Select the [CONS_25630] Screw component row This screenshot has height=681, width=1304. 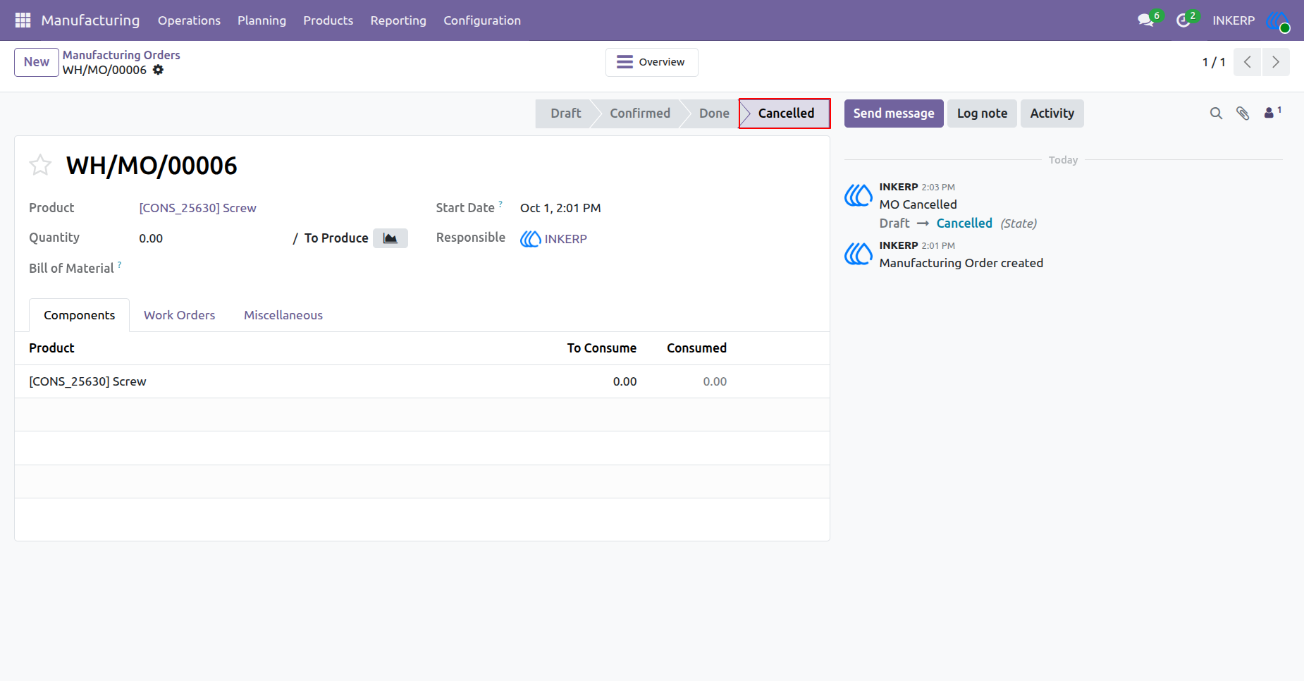[422, 381]
